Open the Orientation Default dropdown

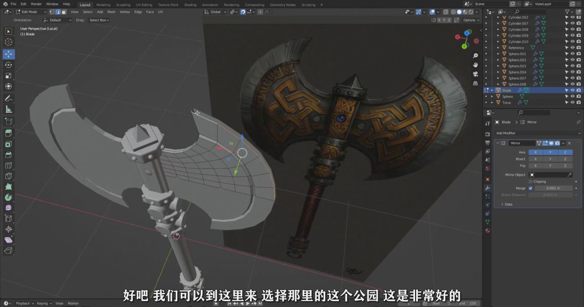tap(57, 20)
